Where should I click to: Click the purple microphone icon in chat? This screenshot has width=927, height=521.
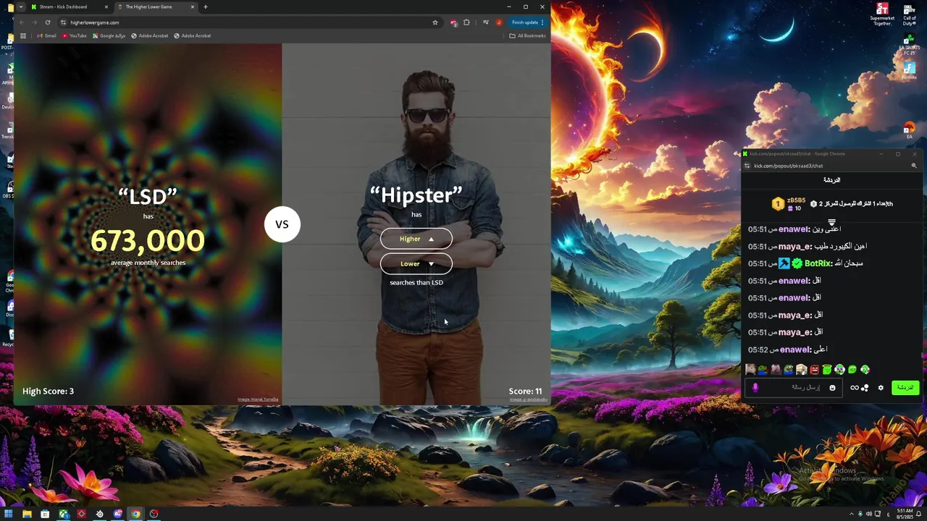click(x=755, y=388)
